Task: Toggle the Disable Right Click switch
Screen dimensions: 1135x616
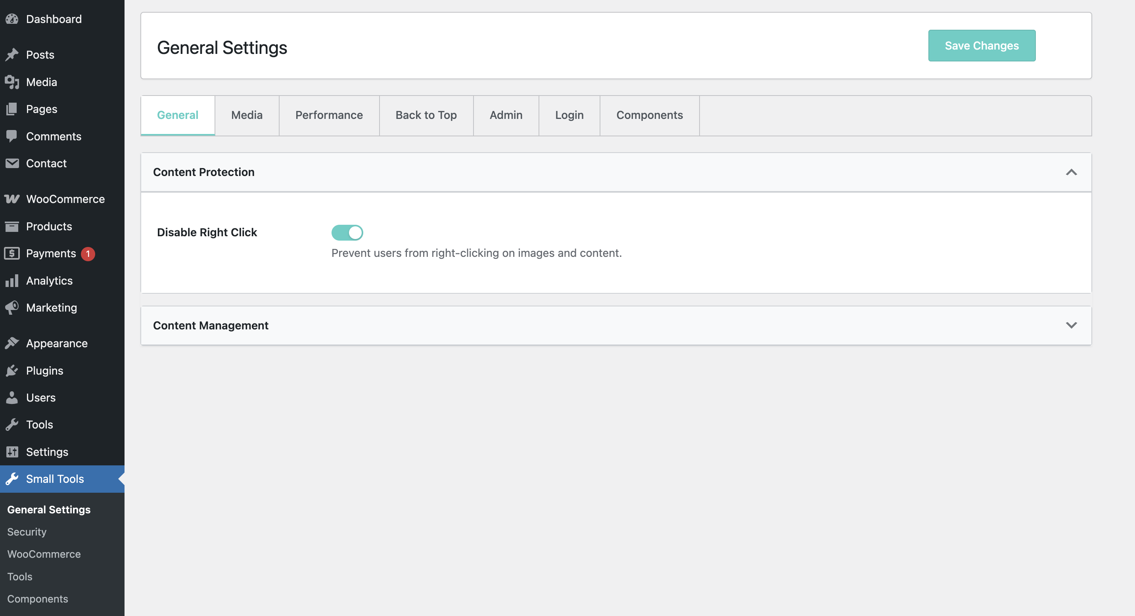Action: click(347, 232)
